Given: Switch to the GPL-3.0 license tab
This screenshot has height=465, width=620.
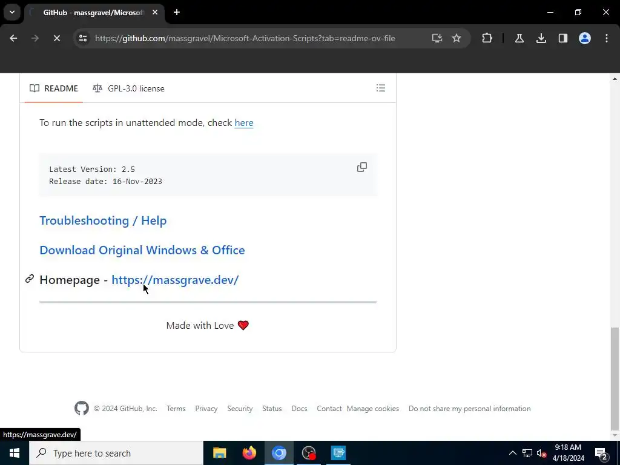Looking at the screenshot, I should pos(128,88).
